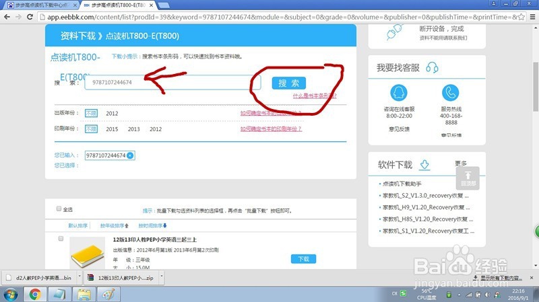The width and height of the screenshot is (539, 302).
Task: Open the what-is-barcode help link
Action: tap(315, 96)
